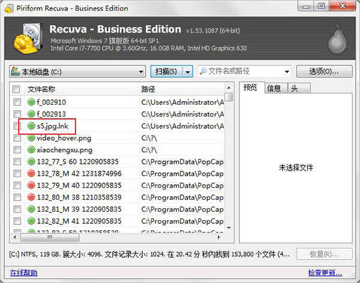Open the 扫描 button dropdown arrow
360x283 pixels.
click(188, 72)
